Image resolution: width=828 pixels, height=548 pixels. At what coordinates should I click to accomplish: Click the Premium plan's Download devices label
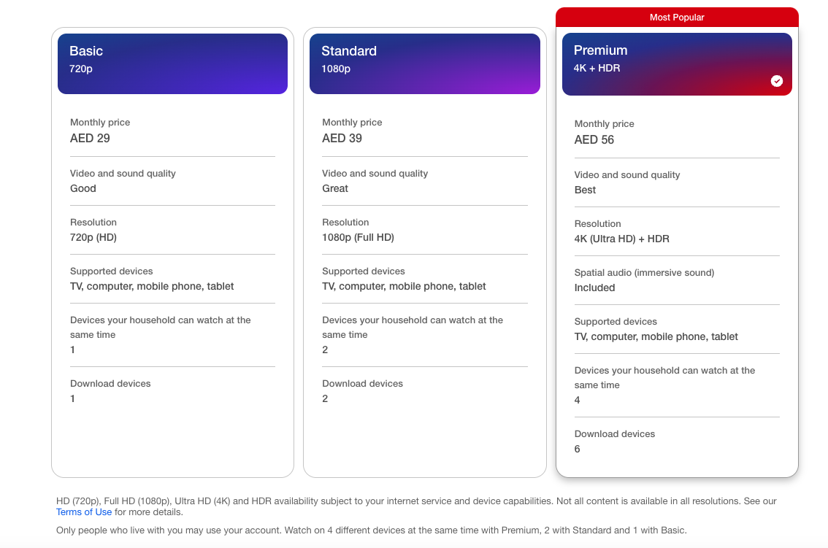coord(615,434)
